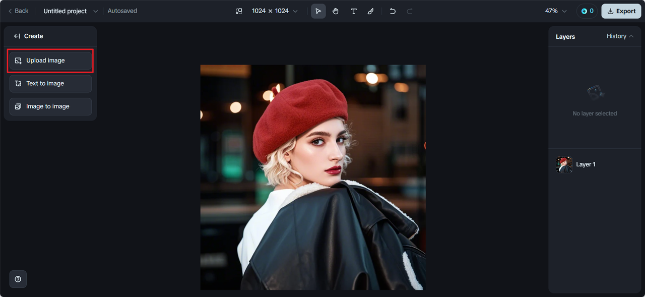Choose Text to image

point(50,84)
